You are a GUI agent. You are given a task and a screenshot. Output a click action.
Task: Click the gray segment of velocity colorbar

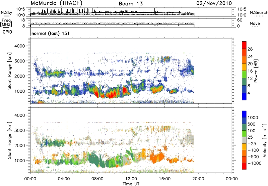[x=244, y=140]
